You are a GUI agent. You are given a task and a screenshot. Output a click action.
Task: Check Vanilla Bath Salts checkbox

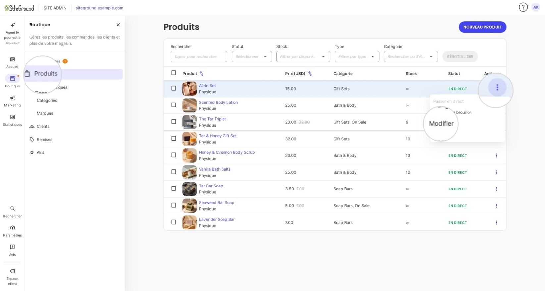tap(173, 172)
